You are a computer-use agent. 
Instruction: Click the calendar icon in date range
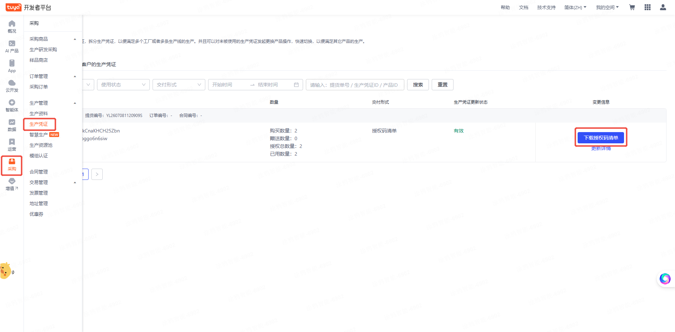coord(296,85)
